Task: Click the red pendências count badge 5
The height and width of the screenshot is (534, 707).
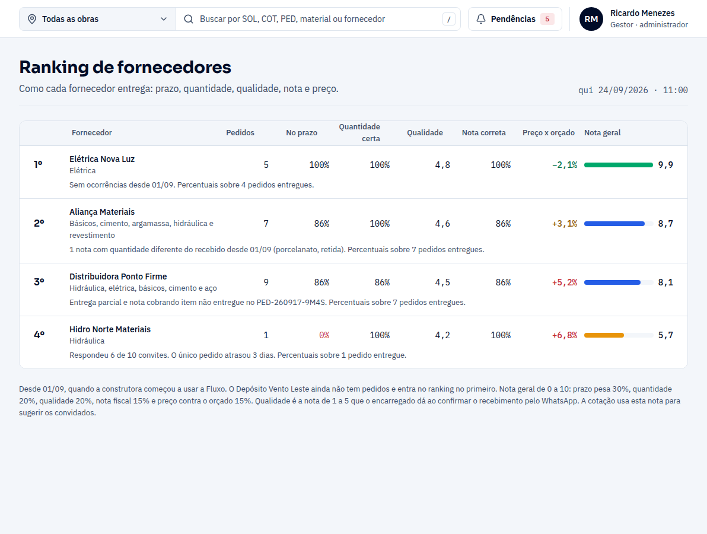Action: [x=547, y=19]
